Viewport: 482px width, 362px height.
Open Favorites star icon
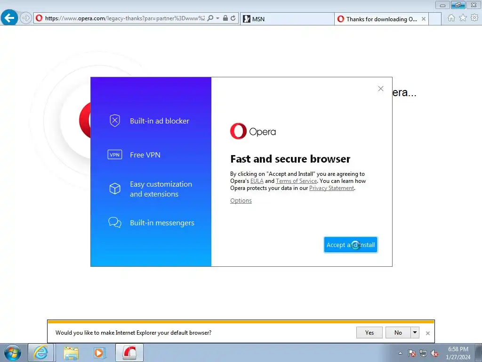coord(463,18)
